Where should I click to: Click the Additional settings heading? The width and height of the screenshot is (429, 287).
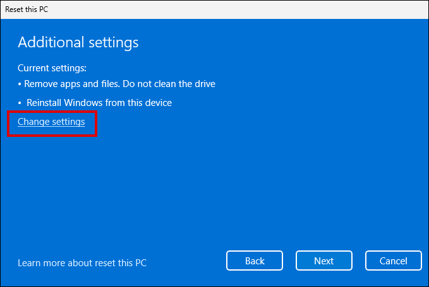(x=78, y=42)
